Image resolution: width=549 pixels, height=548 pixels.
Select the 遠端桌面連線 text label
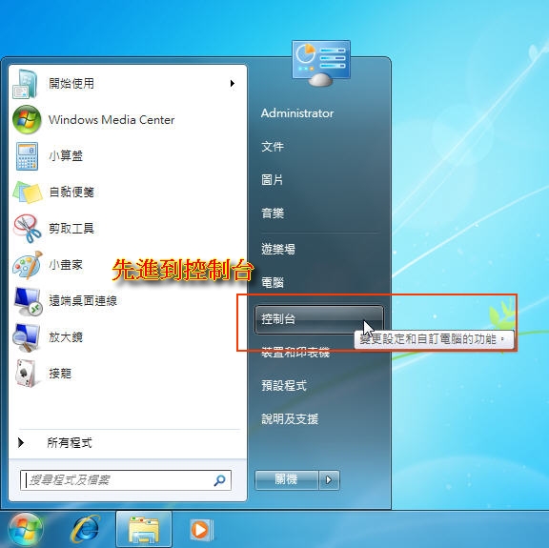[x=83, y=301]
